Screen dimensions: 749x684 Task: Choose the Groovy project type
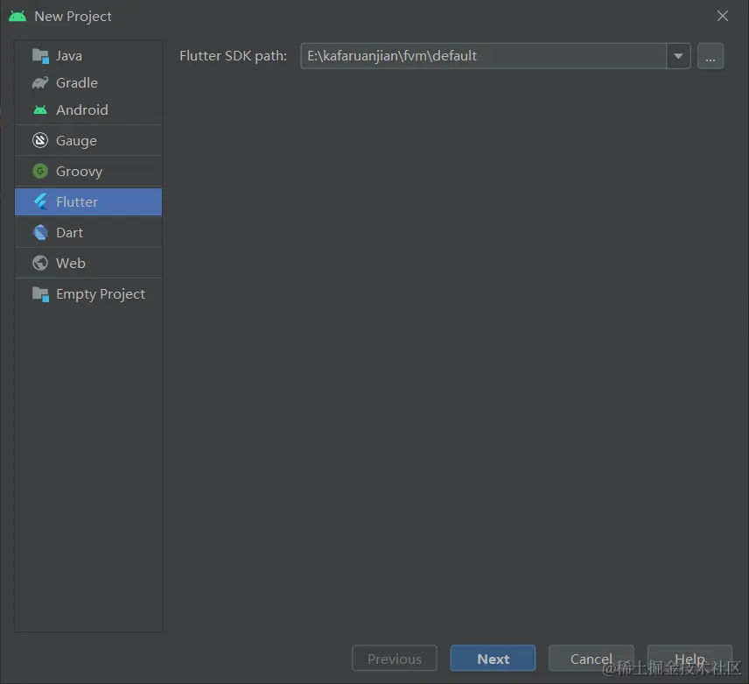click(88, 171)
